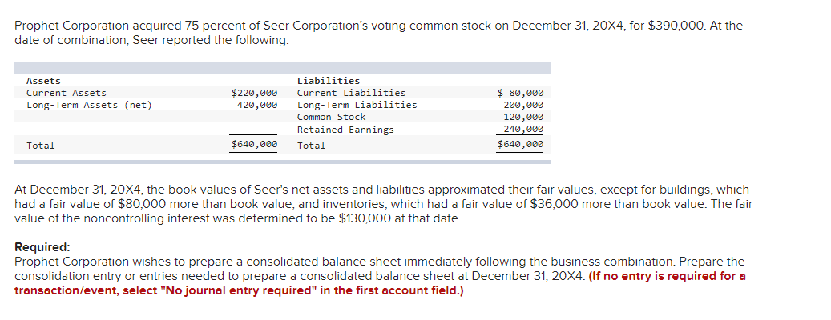Click the bold "Required:" heading
831x320 pixels.
(x=42, y=247)
